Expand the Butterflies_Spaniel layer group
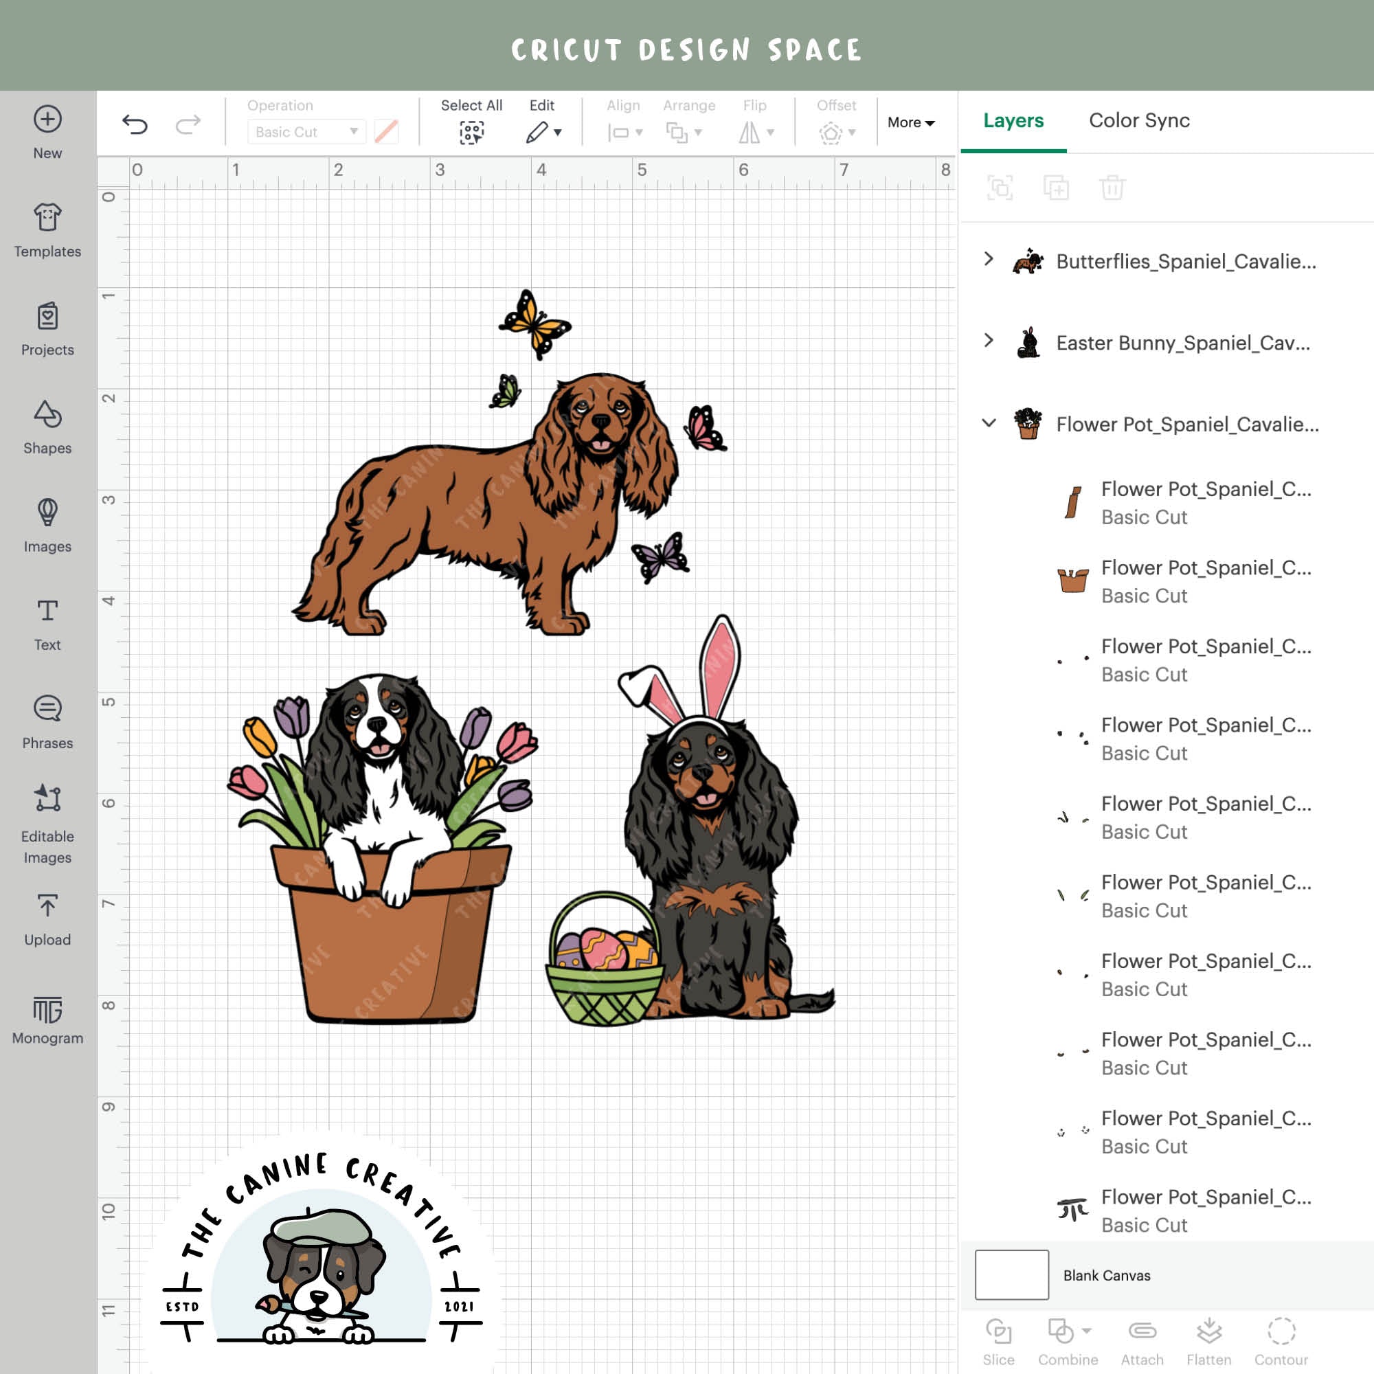The image size is (1374, 1374). (x=989, y=260)
